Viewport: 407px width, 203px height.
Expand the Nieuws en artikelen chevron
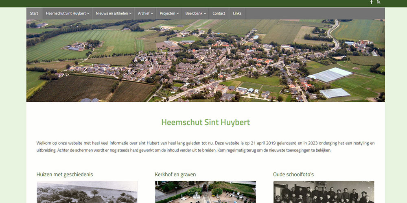(x=130, y=13)
